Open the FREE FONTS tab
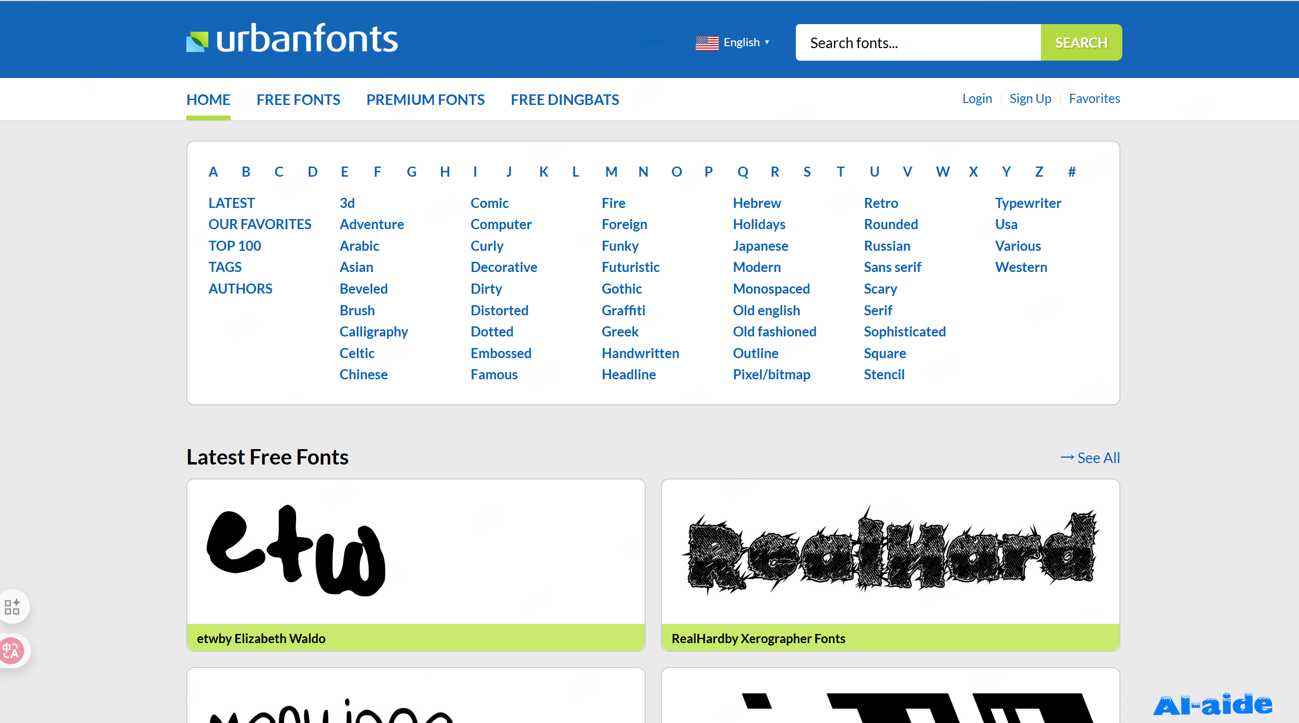 pos(298,100)
